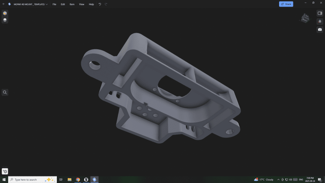Viewport: 325px width, 183px height.
Task: Click the icon at bottom-left of viewport
Action: (x=5, y=171)
